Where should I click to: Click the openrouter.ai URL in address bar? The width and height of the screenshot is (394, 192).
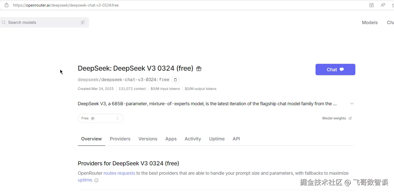click(66, 5)
